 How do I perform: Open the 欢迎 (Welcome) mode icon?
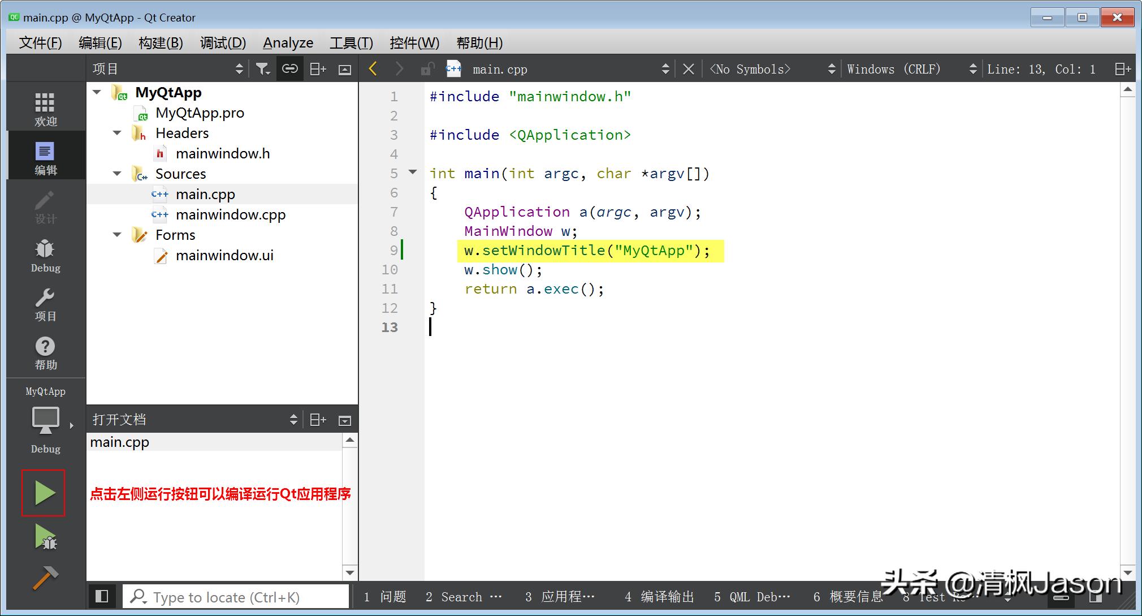tap(45, 106)
